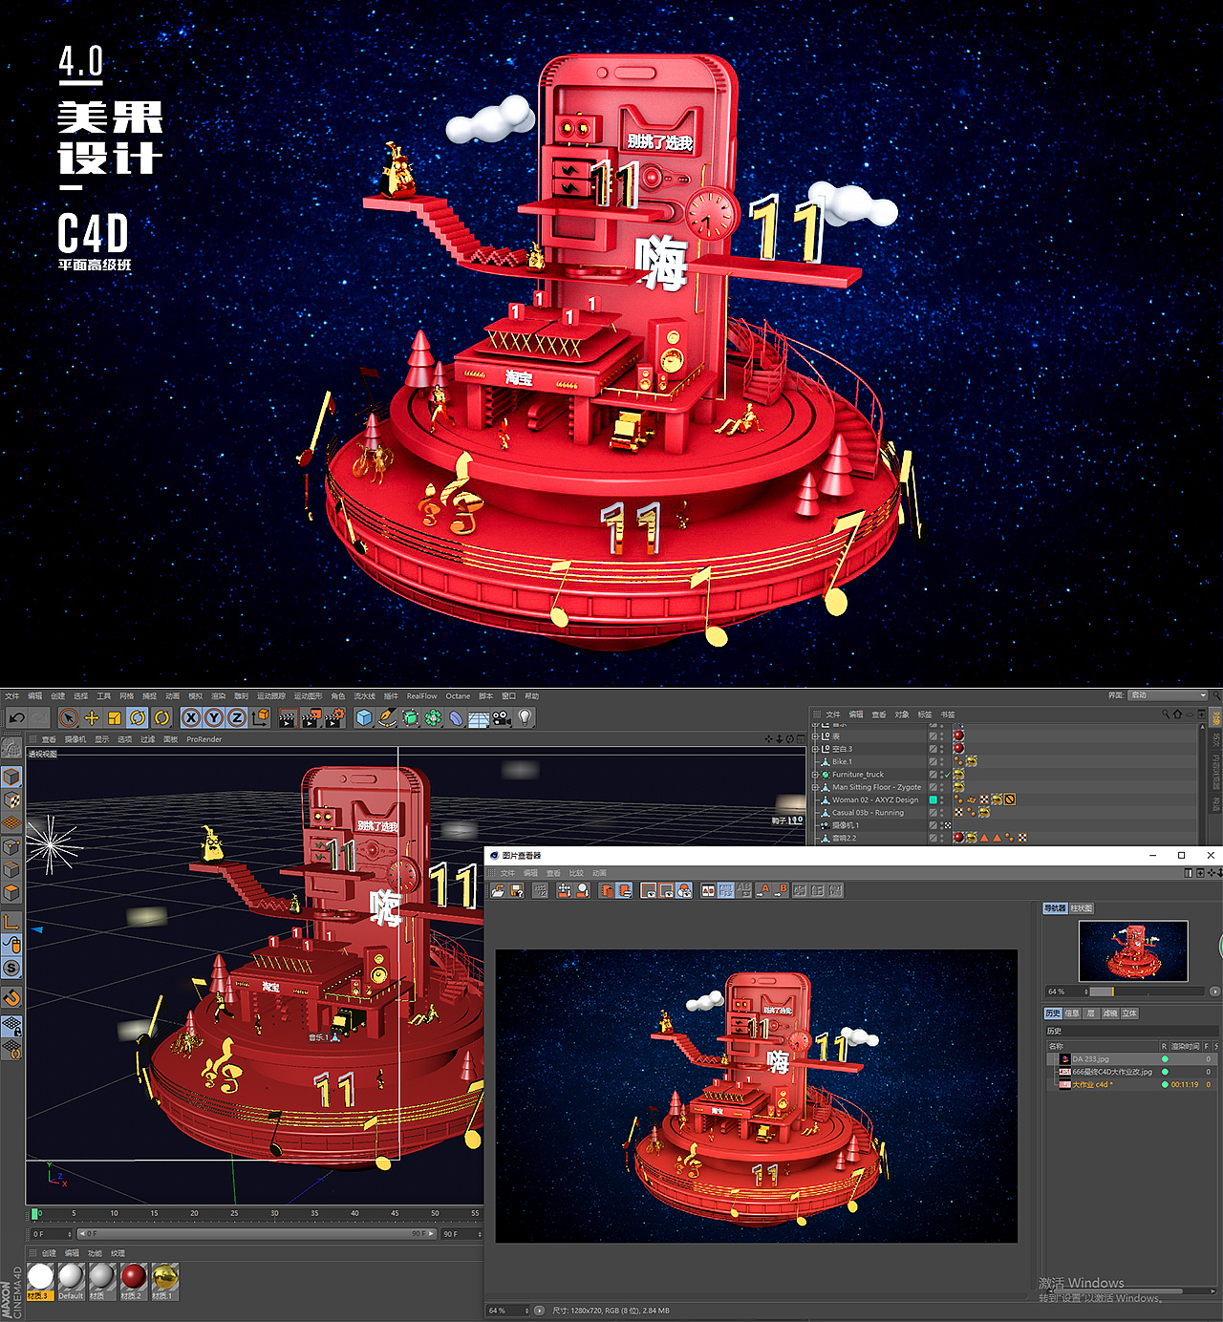Toggle Enable Snap magnet icon

point(11,998)
